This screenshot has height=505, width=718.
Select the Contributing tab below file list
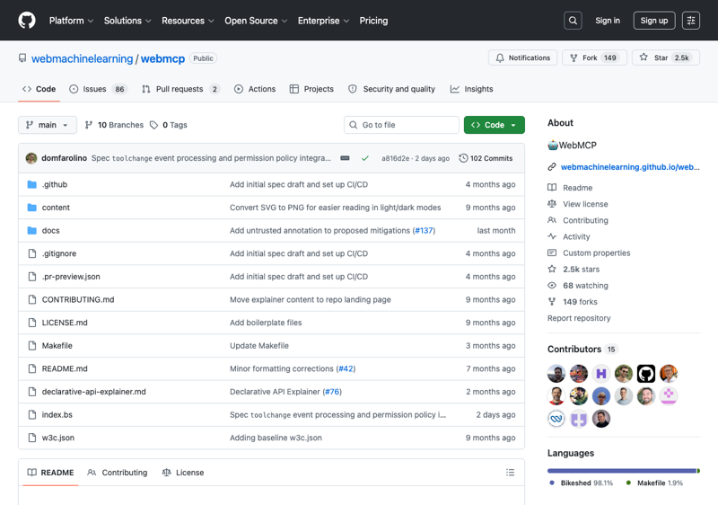coord(118,473)
